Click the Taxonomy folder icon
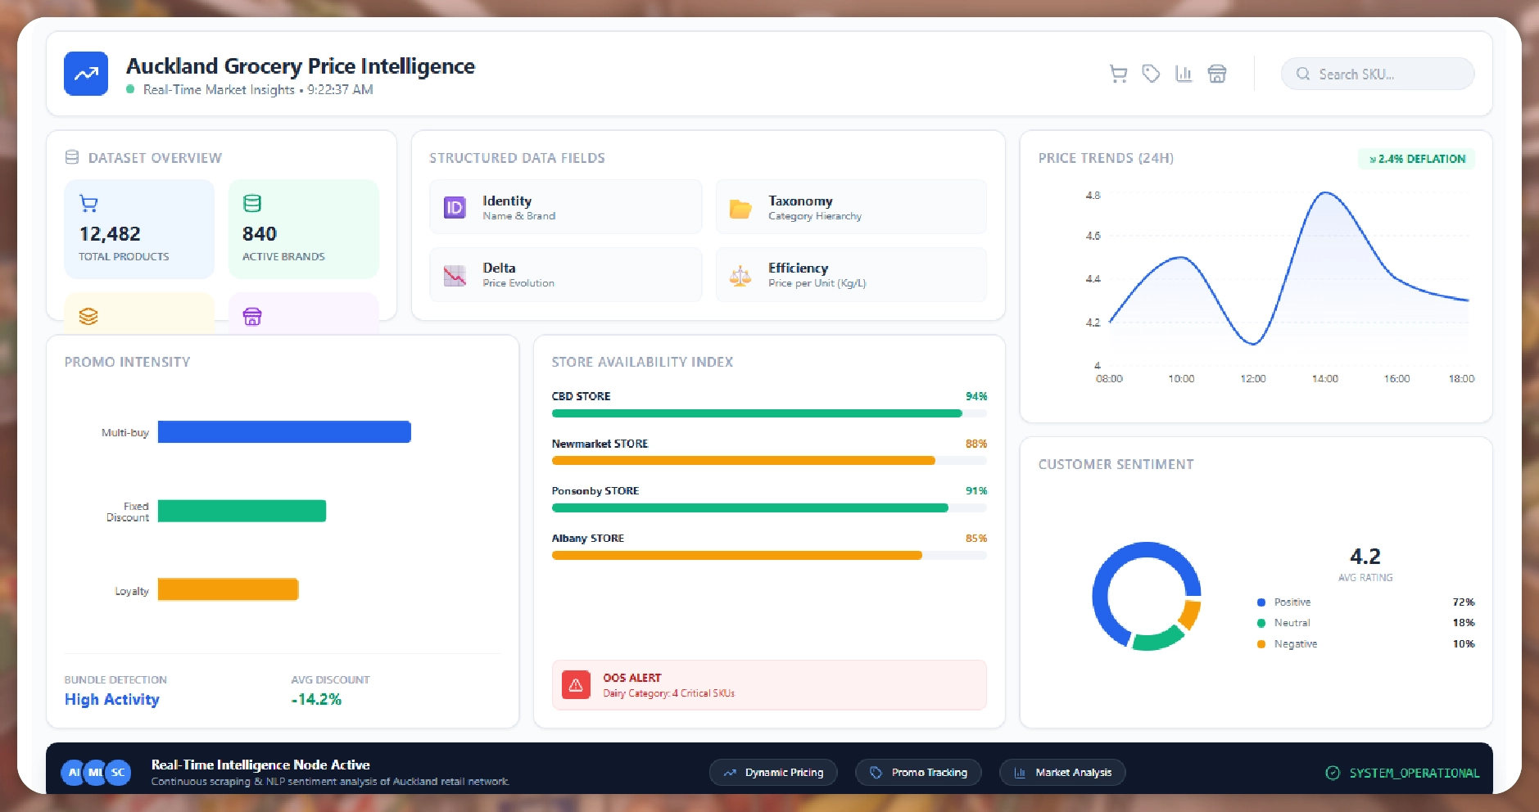 click(x=740, y=209)
